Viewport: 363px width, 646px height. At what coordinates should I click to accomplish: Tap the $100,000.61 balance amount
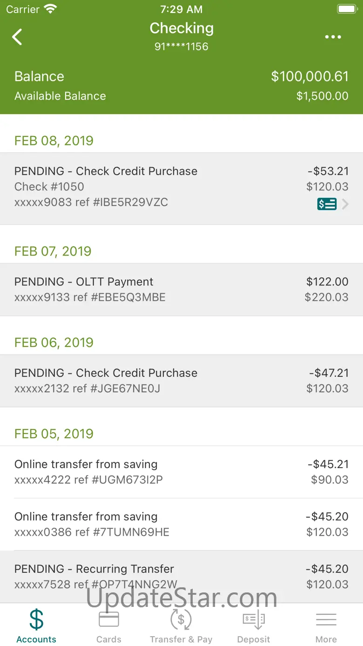(x=309, y=76)
